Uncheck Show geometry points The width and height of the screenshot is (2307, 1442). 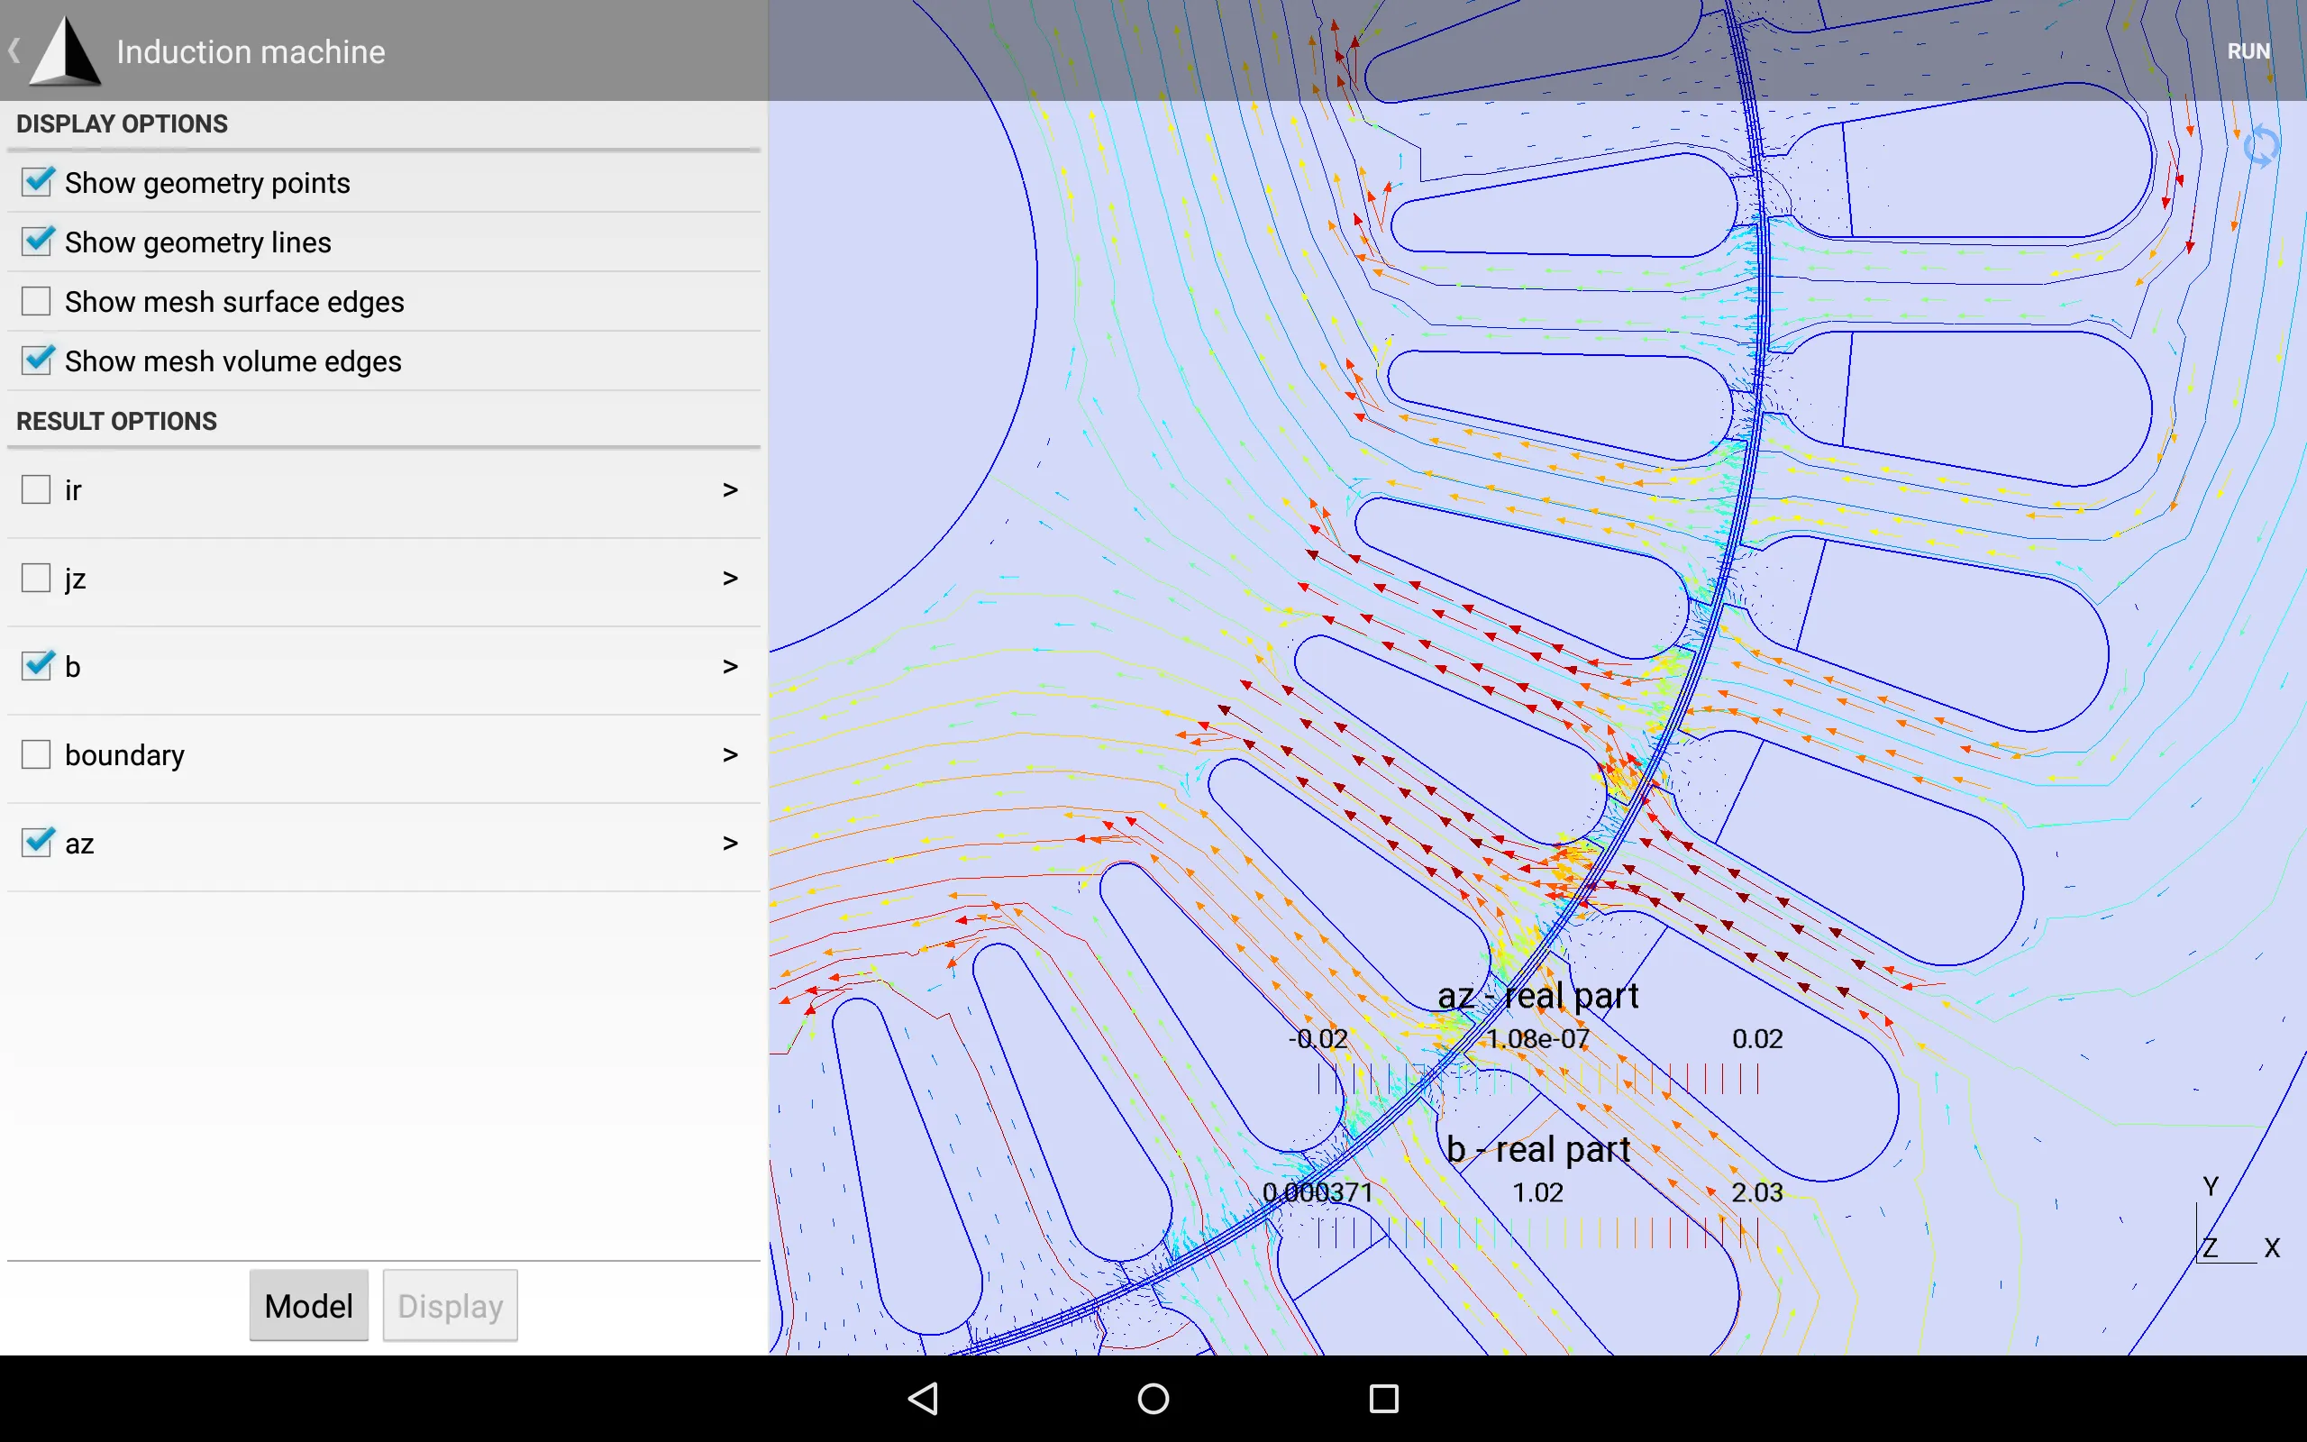pos(36,181)
